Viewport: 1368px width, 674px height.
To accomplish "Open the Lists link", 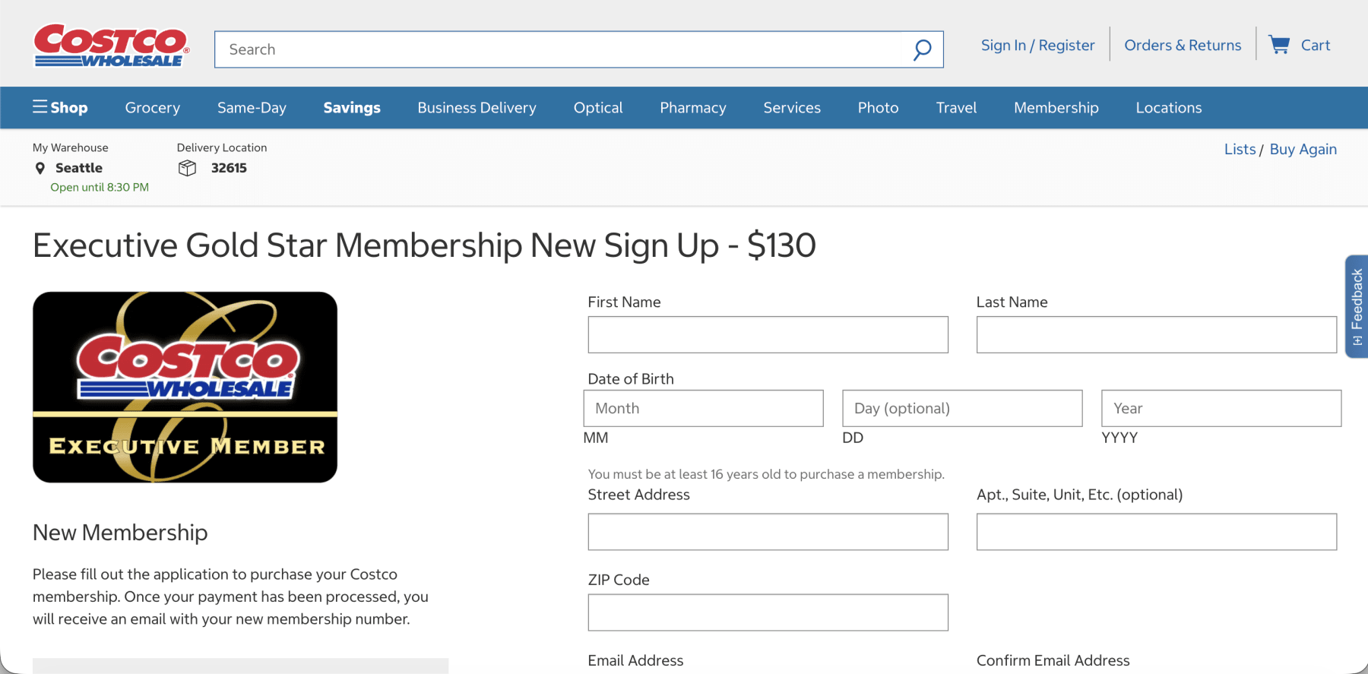I will 1240,150.
